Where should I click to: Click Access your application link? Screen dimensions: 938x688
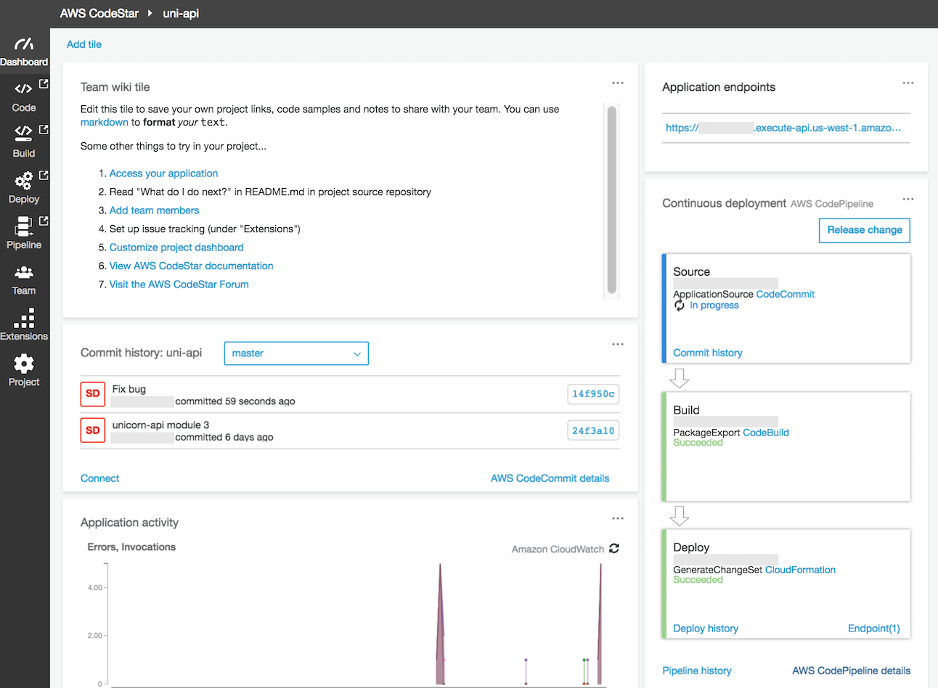(x=163, y=173)
